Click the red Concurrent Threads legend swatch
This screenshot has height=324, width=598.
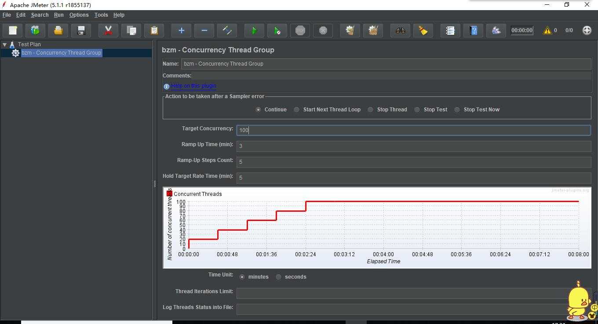point(169,194)
